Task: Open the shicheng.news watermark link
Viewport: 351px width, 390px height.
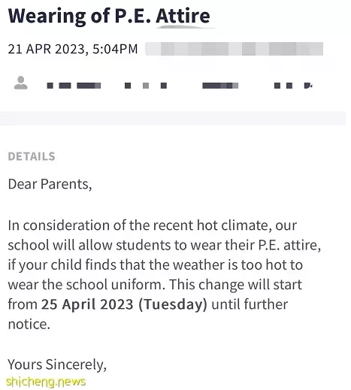Action: (x=46, y=382)
